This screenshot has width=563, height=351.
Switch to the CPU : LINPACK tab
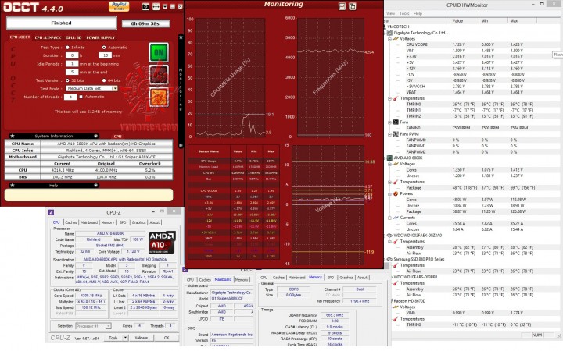coord(48,37)
